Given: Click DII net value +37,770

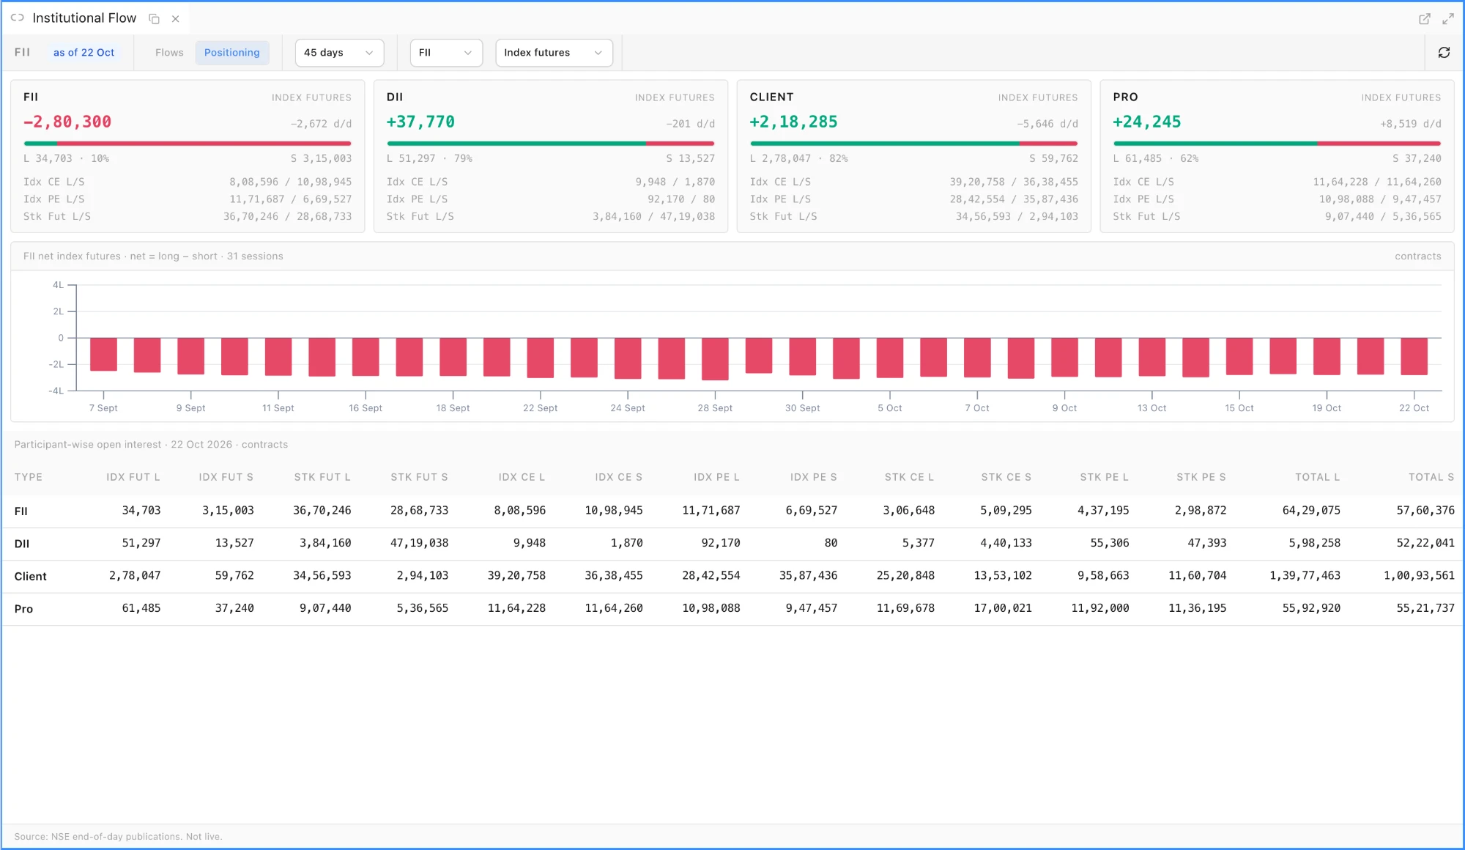Looking at the screenshot, I should click(420, 122).
